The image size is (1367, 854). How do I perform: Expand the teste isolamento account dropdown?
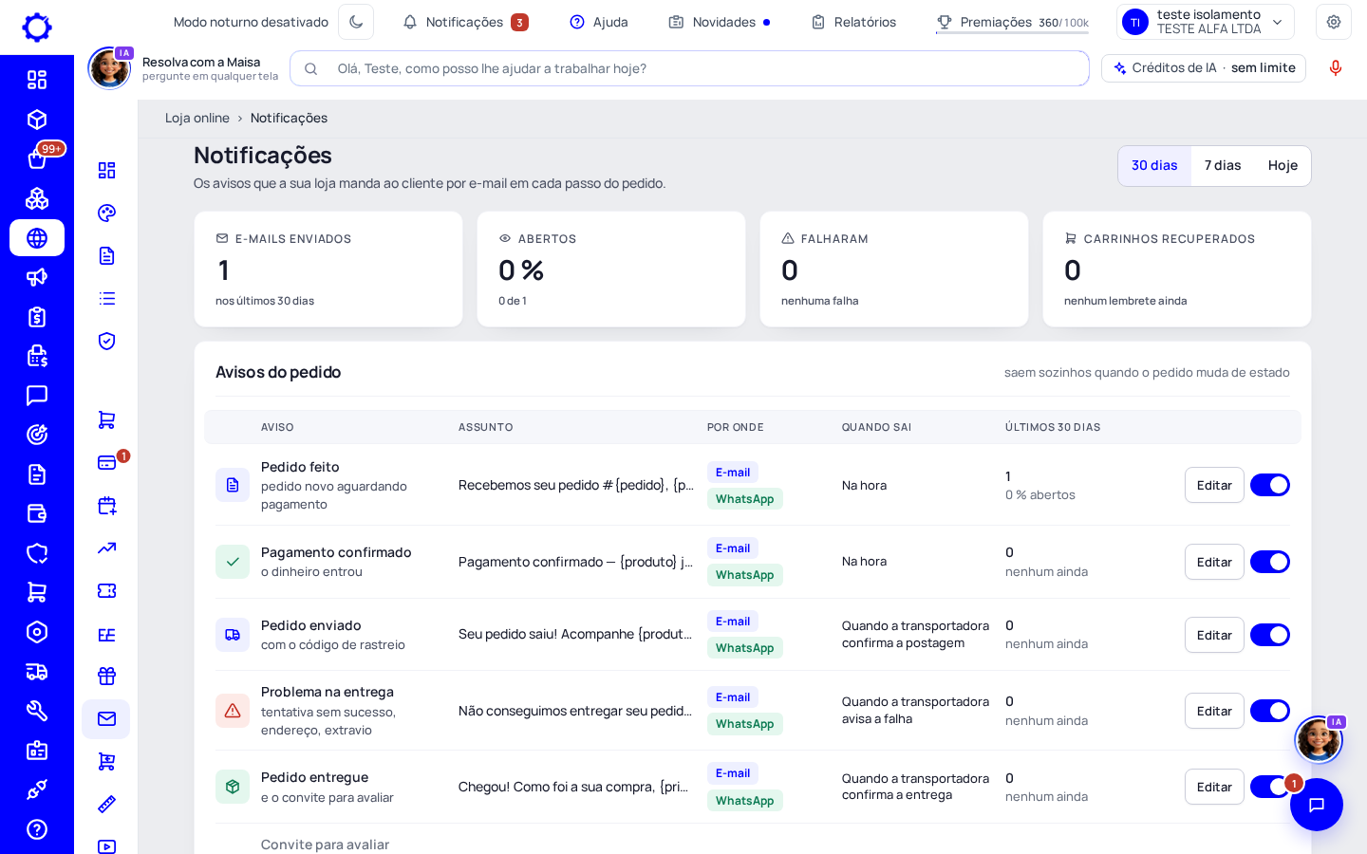1206,22
